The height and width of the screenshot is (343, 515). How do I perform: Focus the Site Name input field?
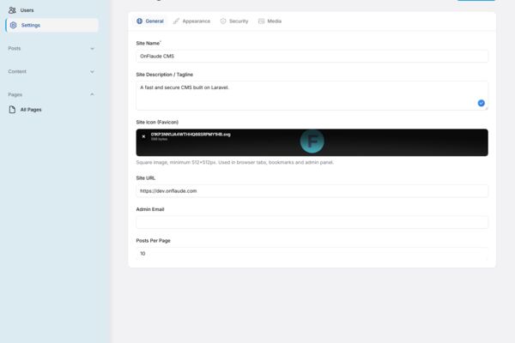[x=312, y=56]
